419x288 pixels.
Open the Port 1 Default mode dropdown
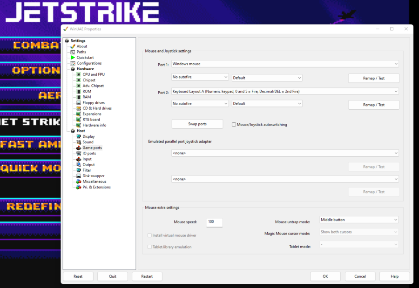(267, 78)
